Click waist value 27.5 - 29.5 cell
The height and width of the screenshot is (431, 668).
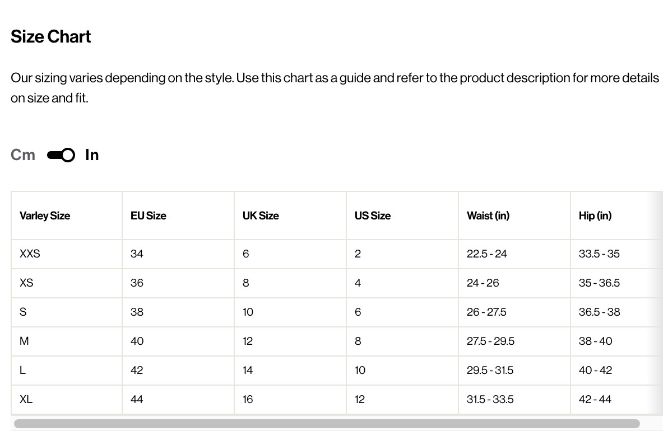pos(514,341)
